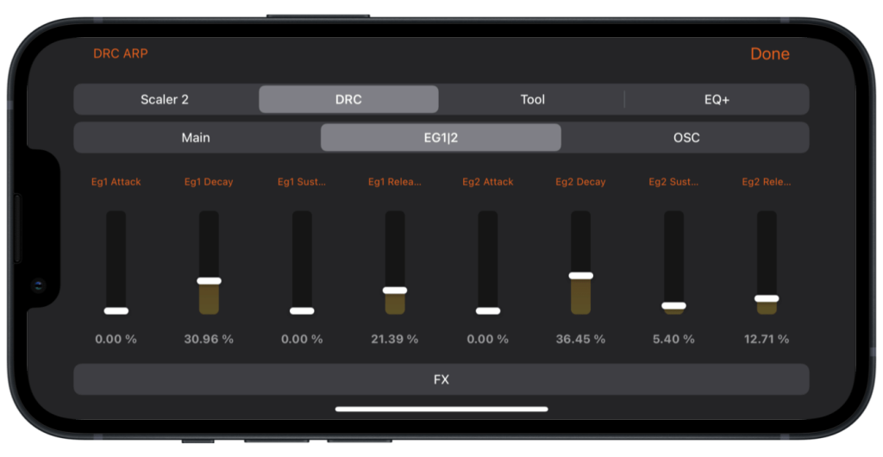Open the FX section bar
Viewport: 883px width, 457px height.
441,379
